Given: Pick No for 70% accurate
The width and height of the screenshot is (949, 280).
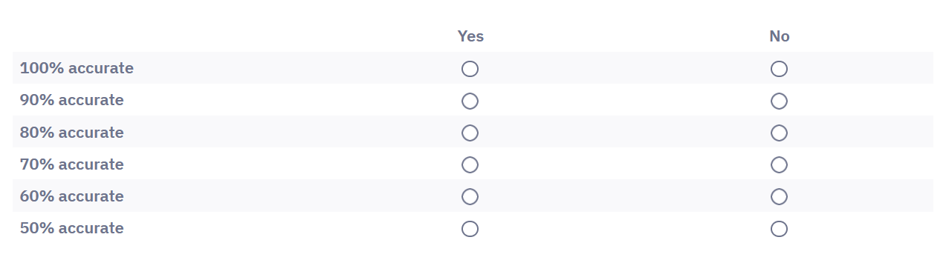Looking at the screenshot, I should (x=779, y=164).
